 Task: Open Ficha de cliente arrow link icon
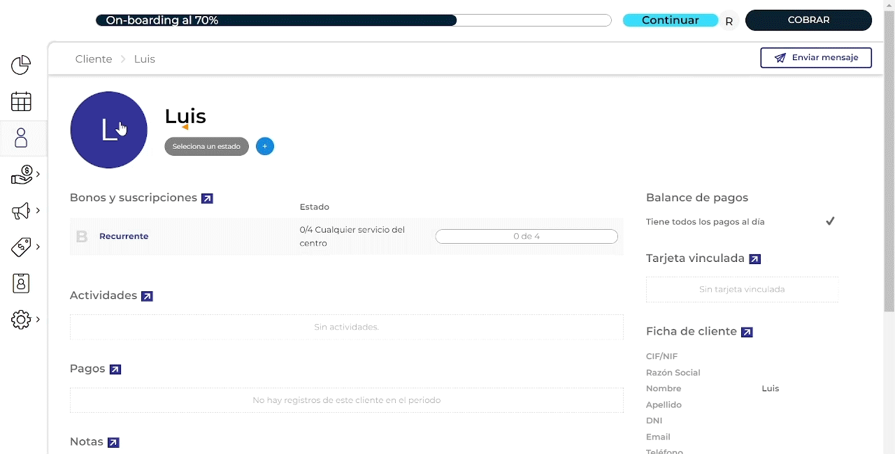click(747, 332)
